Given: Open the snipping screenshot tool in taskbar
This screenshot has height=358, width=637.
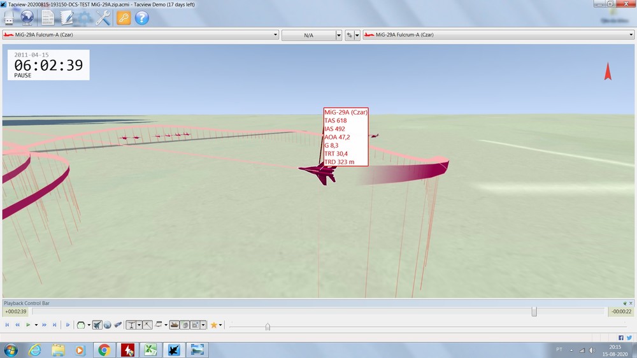Looking at the screenshot, I should click(197, 350).
